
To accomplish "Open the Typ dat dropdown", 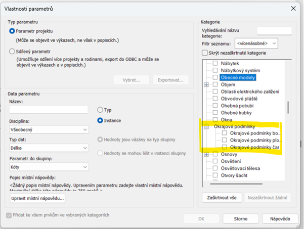I will 49,148.
